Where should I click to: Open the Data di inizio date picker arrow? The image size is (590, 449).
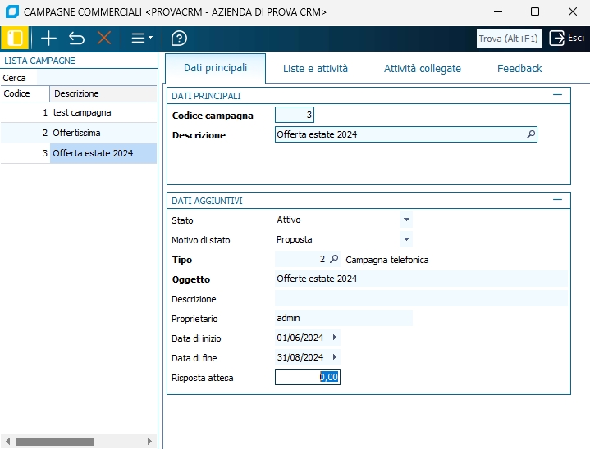334,338
